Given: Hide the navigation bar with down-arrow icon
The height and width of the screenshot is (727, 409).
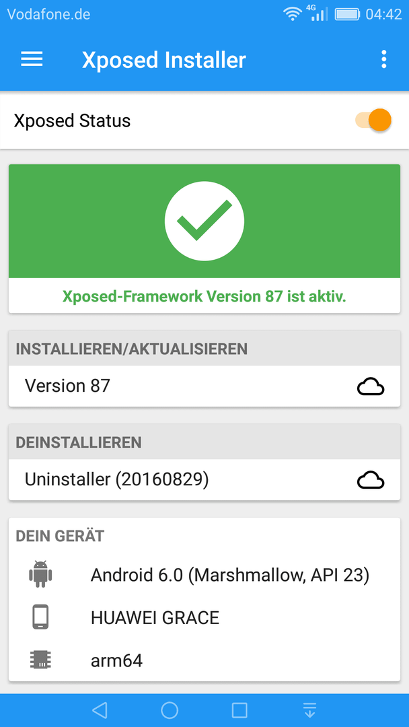Looking at the screenshot, I should [x=309, y=710].
